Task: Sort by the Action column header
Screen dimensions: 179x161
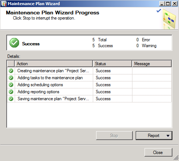Action: coord(54,64)
